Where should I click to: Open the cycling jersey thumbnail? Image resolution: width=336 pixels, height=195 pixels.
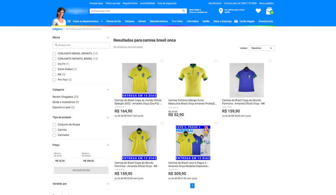tap(193, 80)
